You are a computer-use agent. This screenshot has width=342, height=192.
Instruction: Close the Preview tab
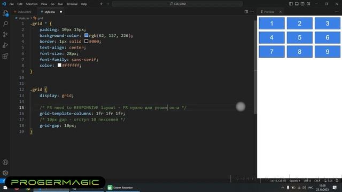[281, 12]
